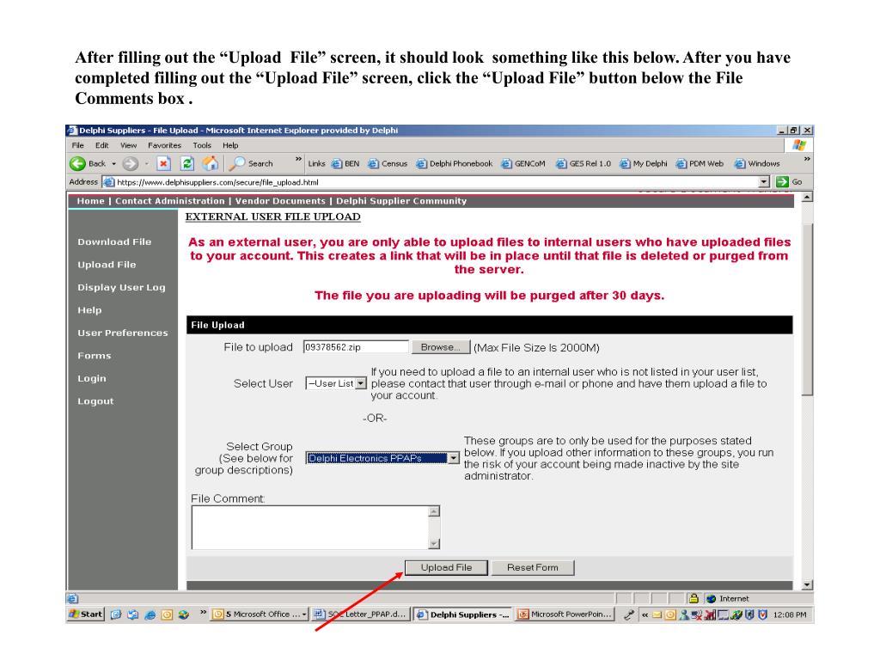Click the Home house icon
Viewport: 880px width, 660px height.
pos(211,163)
